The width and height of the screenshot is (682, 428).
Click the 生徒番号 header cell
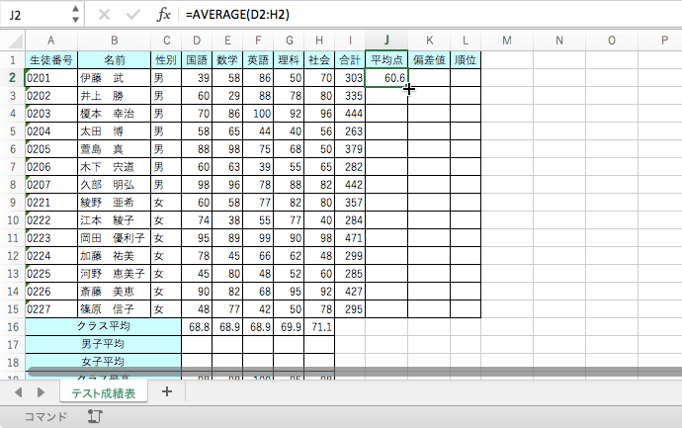click(x=51, y=60)
